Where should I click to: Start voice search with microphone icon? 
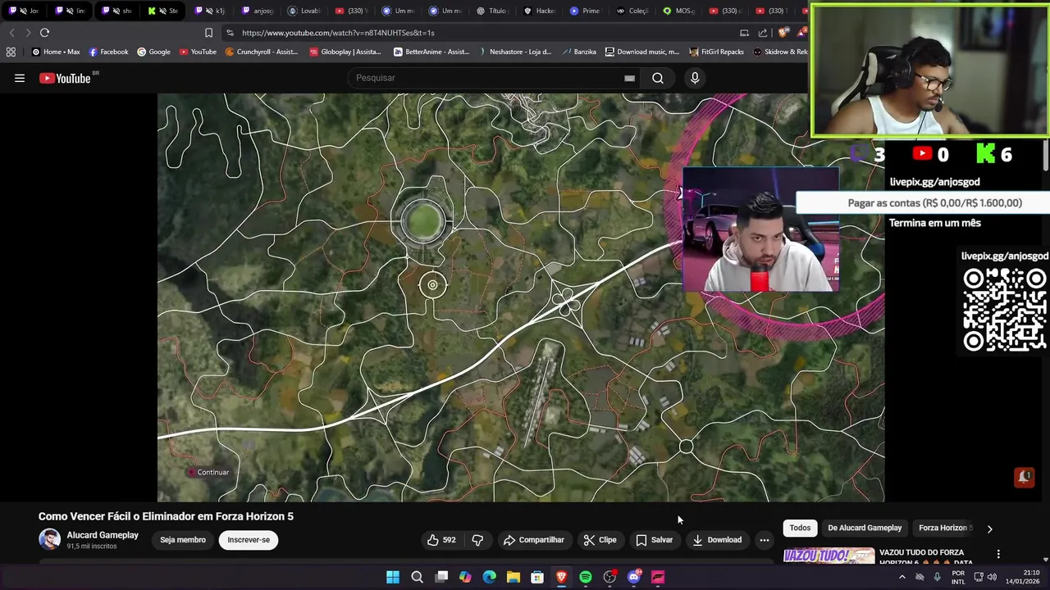pos(695,78)
